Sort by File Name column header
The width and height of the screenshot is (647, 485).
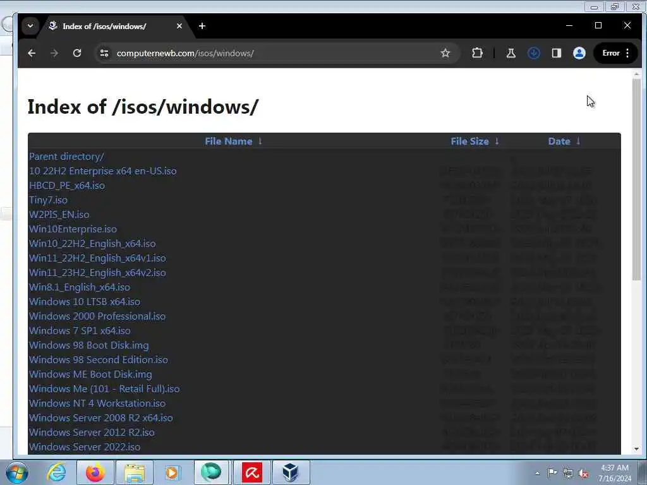click(x=228, y=141)
